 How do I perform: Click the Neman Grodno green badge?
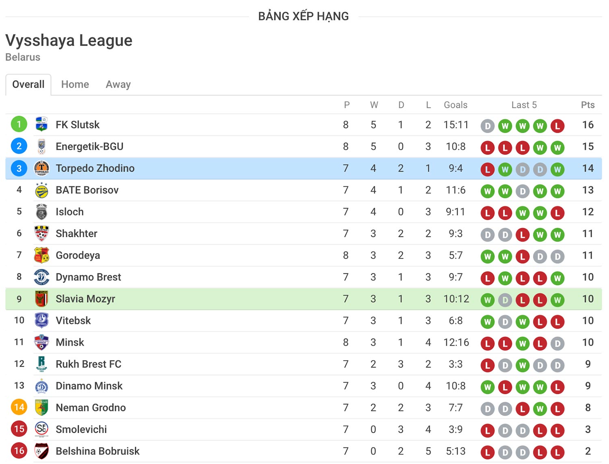(41, 407)
